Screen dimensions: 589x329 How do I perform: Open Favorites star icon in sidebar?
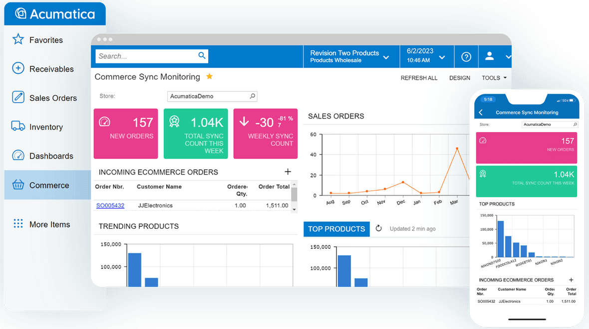tap(18, 39)
